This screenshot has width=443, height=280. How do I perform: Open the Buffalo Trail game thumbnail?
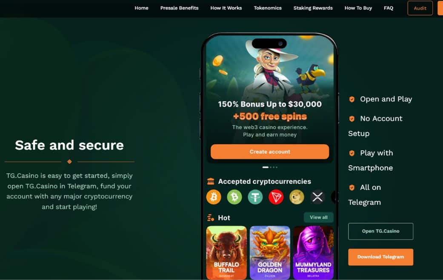click(226, 253)
